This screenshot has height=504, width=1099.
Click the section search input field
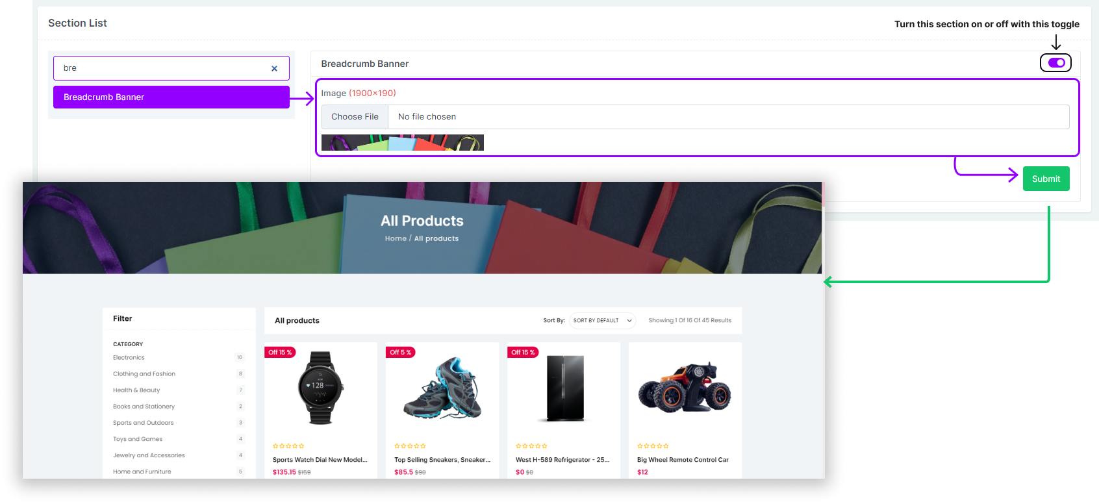pos(162,68)
